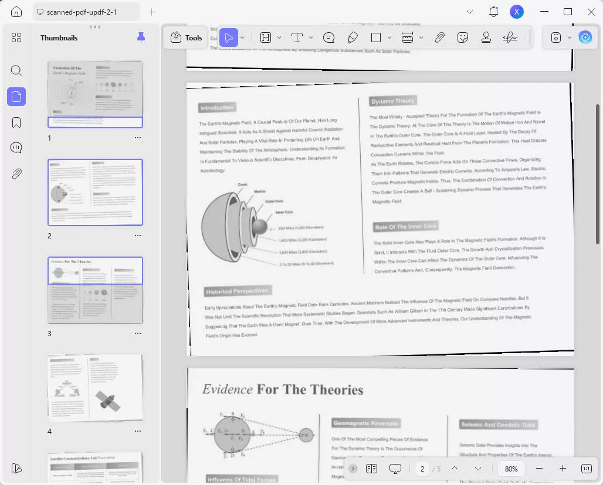Attach a file with paperclip tool
Screen dimensions: 603x485
coord(439,37)
